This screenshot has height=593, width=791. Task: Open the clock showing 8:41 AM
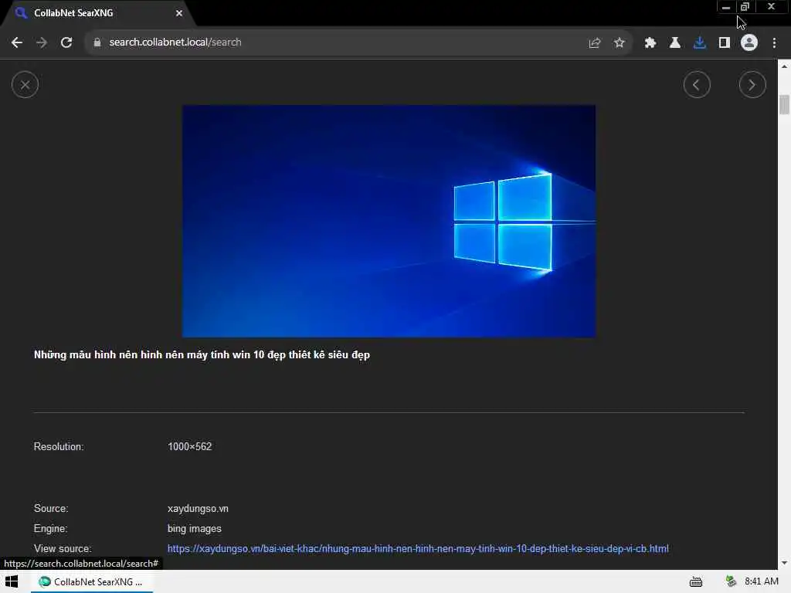pyautogui.click(x=761, y=581)
